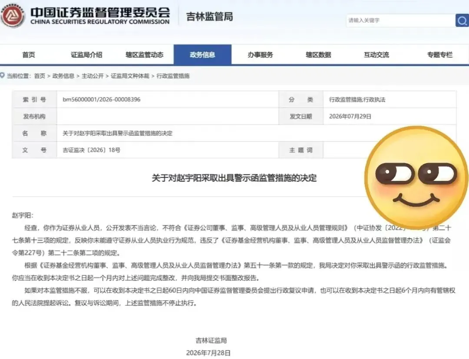Viewport: 469px width, 359px height.
Task: Click the 索引号 label cell
Action: coord(34,99)
